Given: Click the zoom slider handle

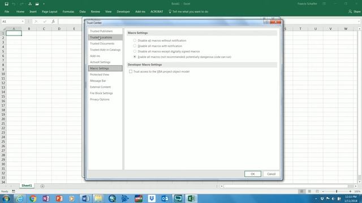Looking at the screenshot, I should 337,192.
